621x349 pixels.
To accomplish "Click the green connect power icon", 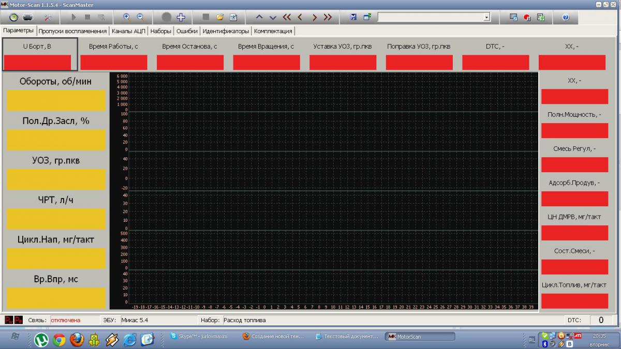I will (13, 17).
